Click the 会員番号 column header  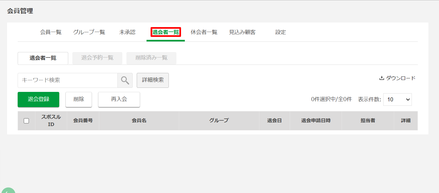pos(83,121)
